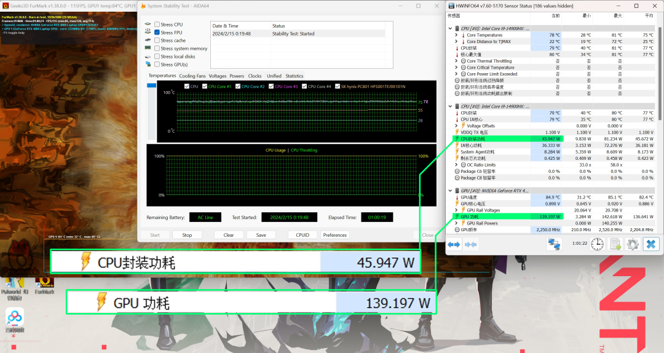Screen dimensions: 664x353
Task: Click FurMark title bar app icon
Action: click(x=6, y=6)
